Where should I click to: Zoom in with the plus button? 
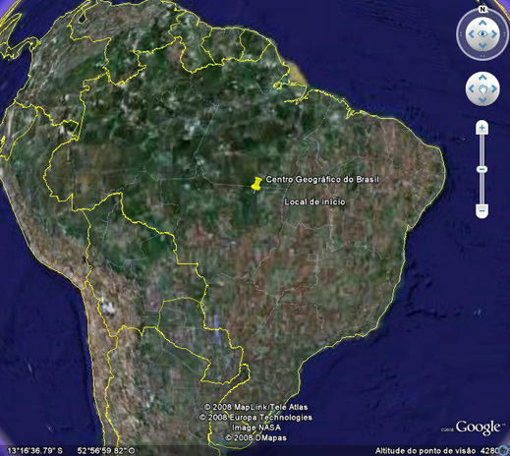click(x=482, y=128)
